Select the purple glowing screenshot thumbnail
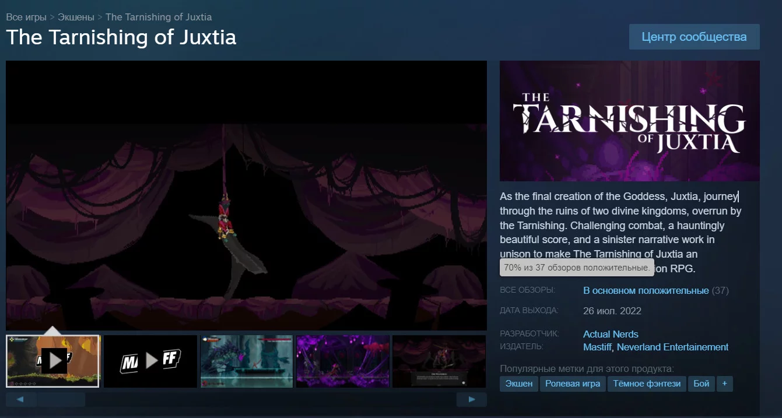This screenshot has width=782, height=418. pyautogui.click(x=343, y=361)
